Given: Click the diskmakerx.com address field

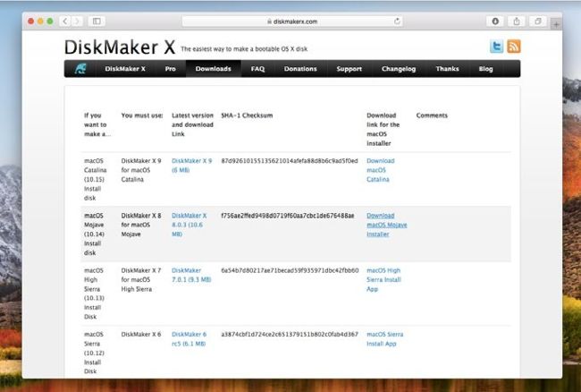Looking at the screenshot, I should click(292, 21).
